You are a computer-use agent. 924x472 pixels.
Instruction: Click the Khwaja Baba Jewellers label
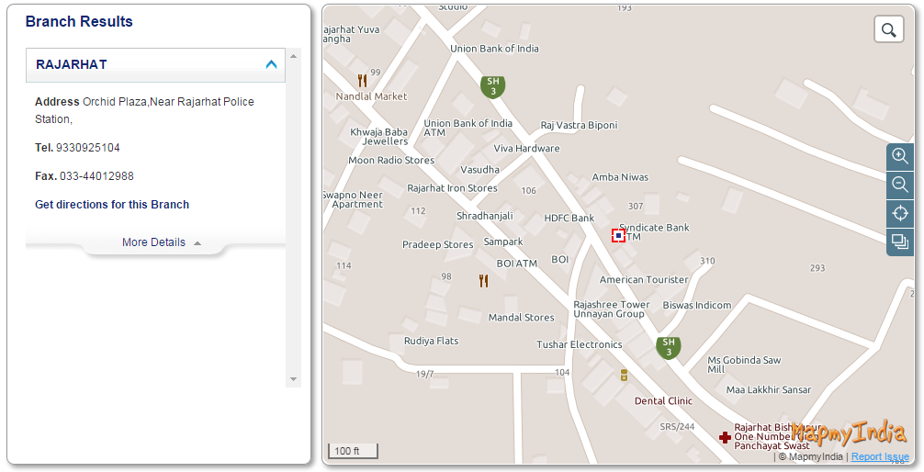(379, 137)
